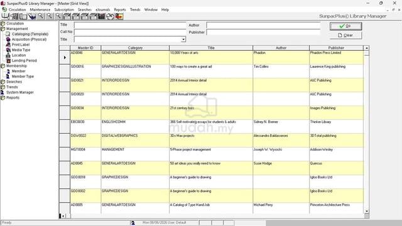
Task: Select the '21st century bars' title cell
Action: click(x=211, y=113)
